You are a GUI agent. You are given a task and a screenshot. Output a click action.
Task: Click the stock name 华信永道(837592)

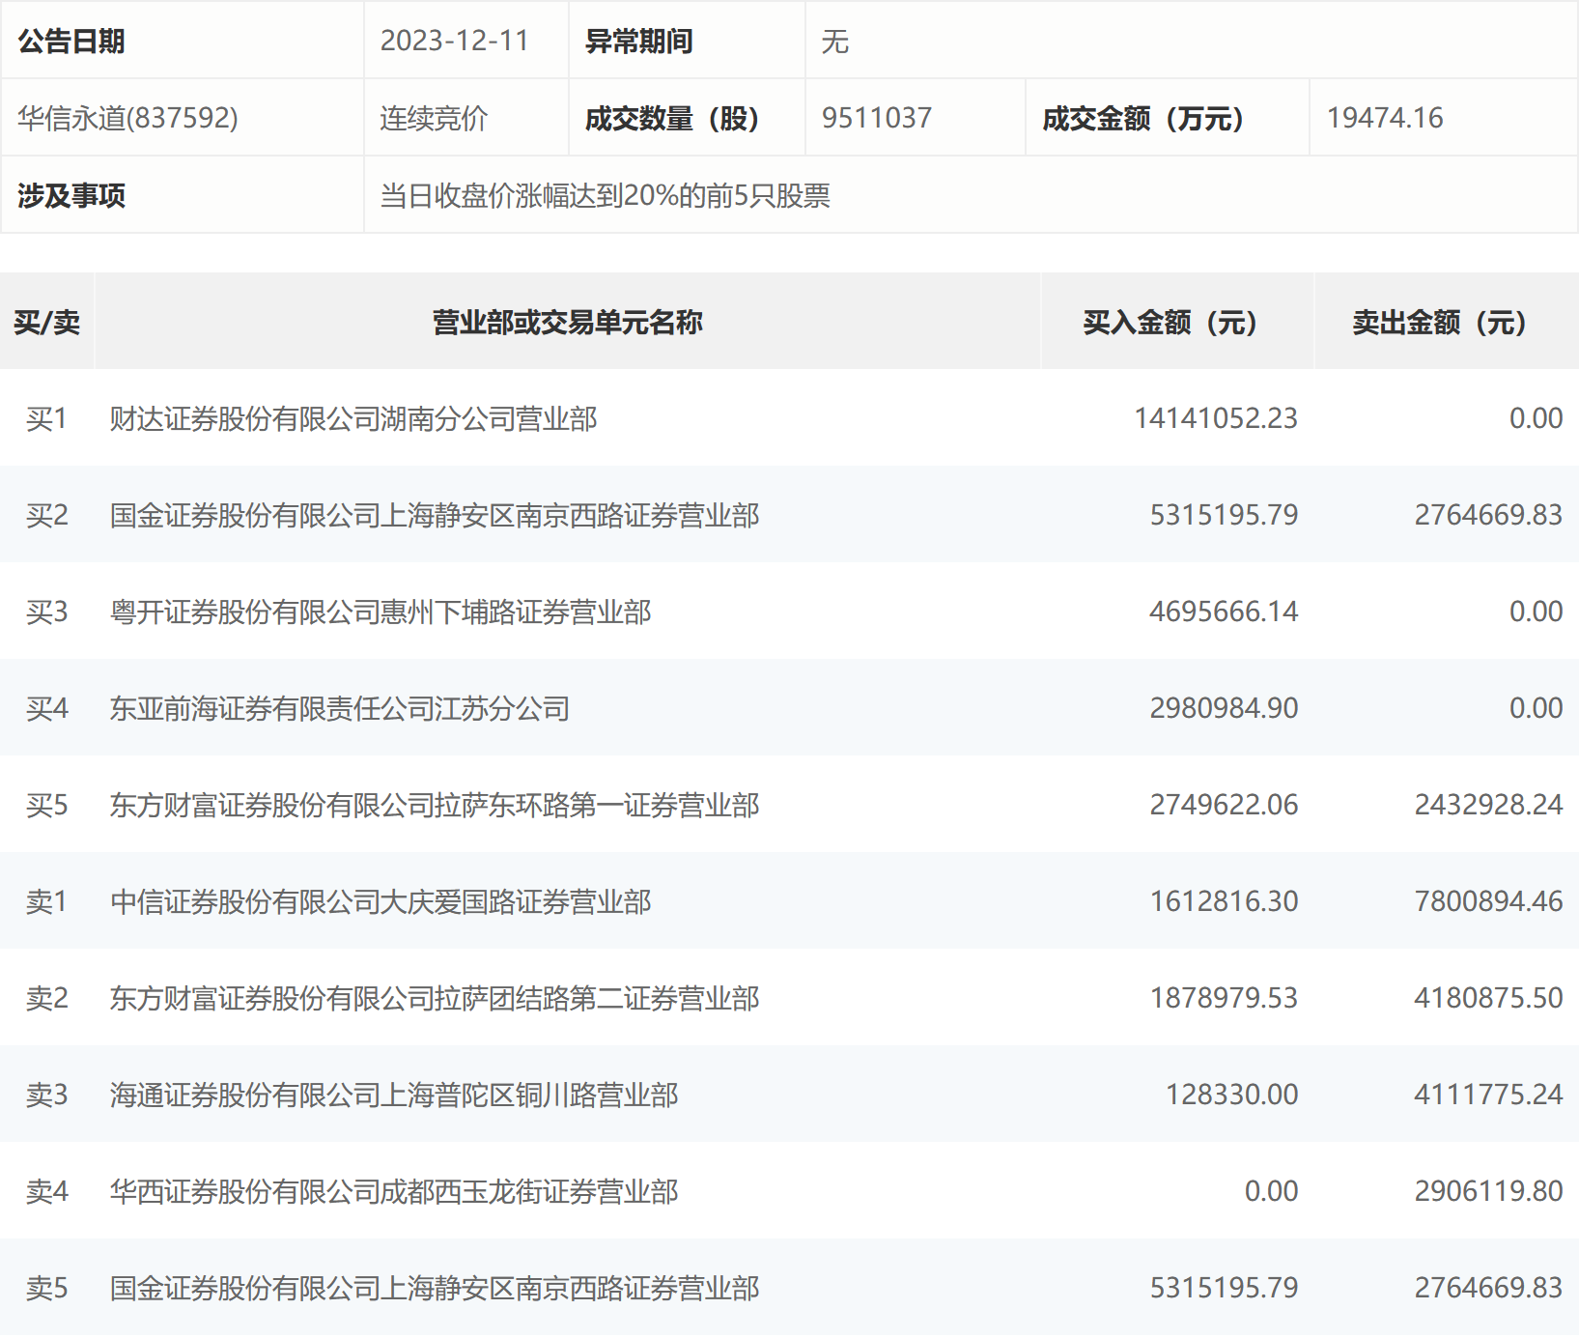coord(127,118)
